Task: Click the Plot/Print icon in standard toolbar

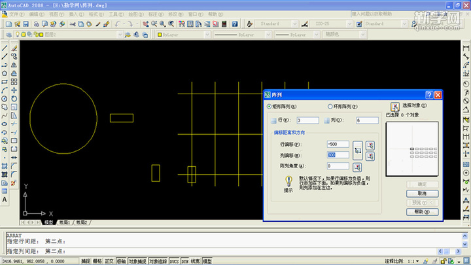Action: (x=37, y=24)
